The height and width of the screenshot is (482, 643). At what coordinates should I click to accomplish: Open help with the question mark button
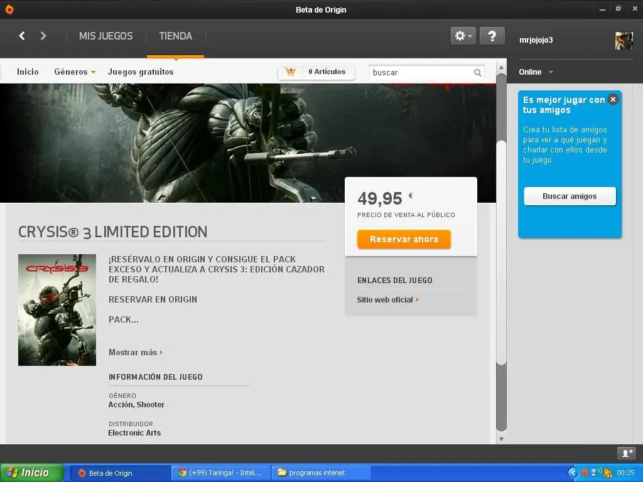[x=492, y=36]
